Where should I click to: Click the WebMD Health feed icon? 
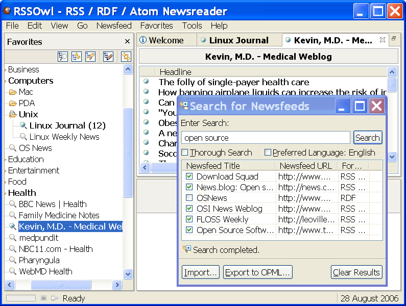click(13, 271)
